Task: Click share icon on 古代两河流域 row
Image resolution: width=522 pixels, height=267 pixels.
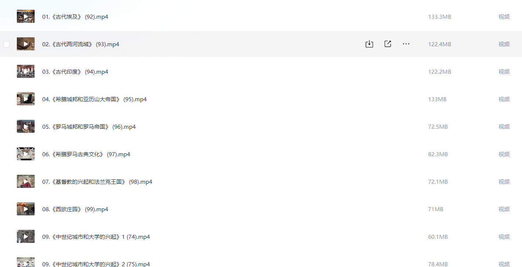Action: [388, 44]
